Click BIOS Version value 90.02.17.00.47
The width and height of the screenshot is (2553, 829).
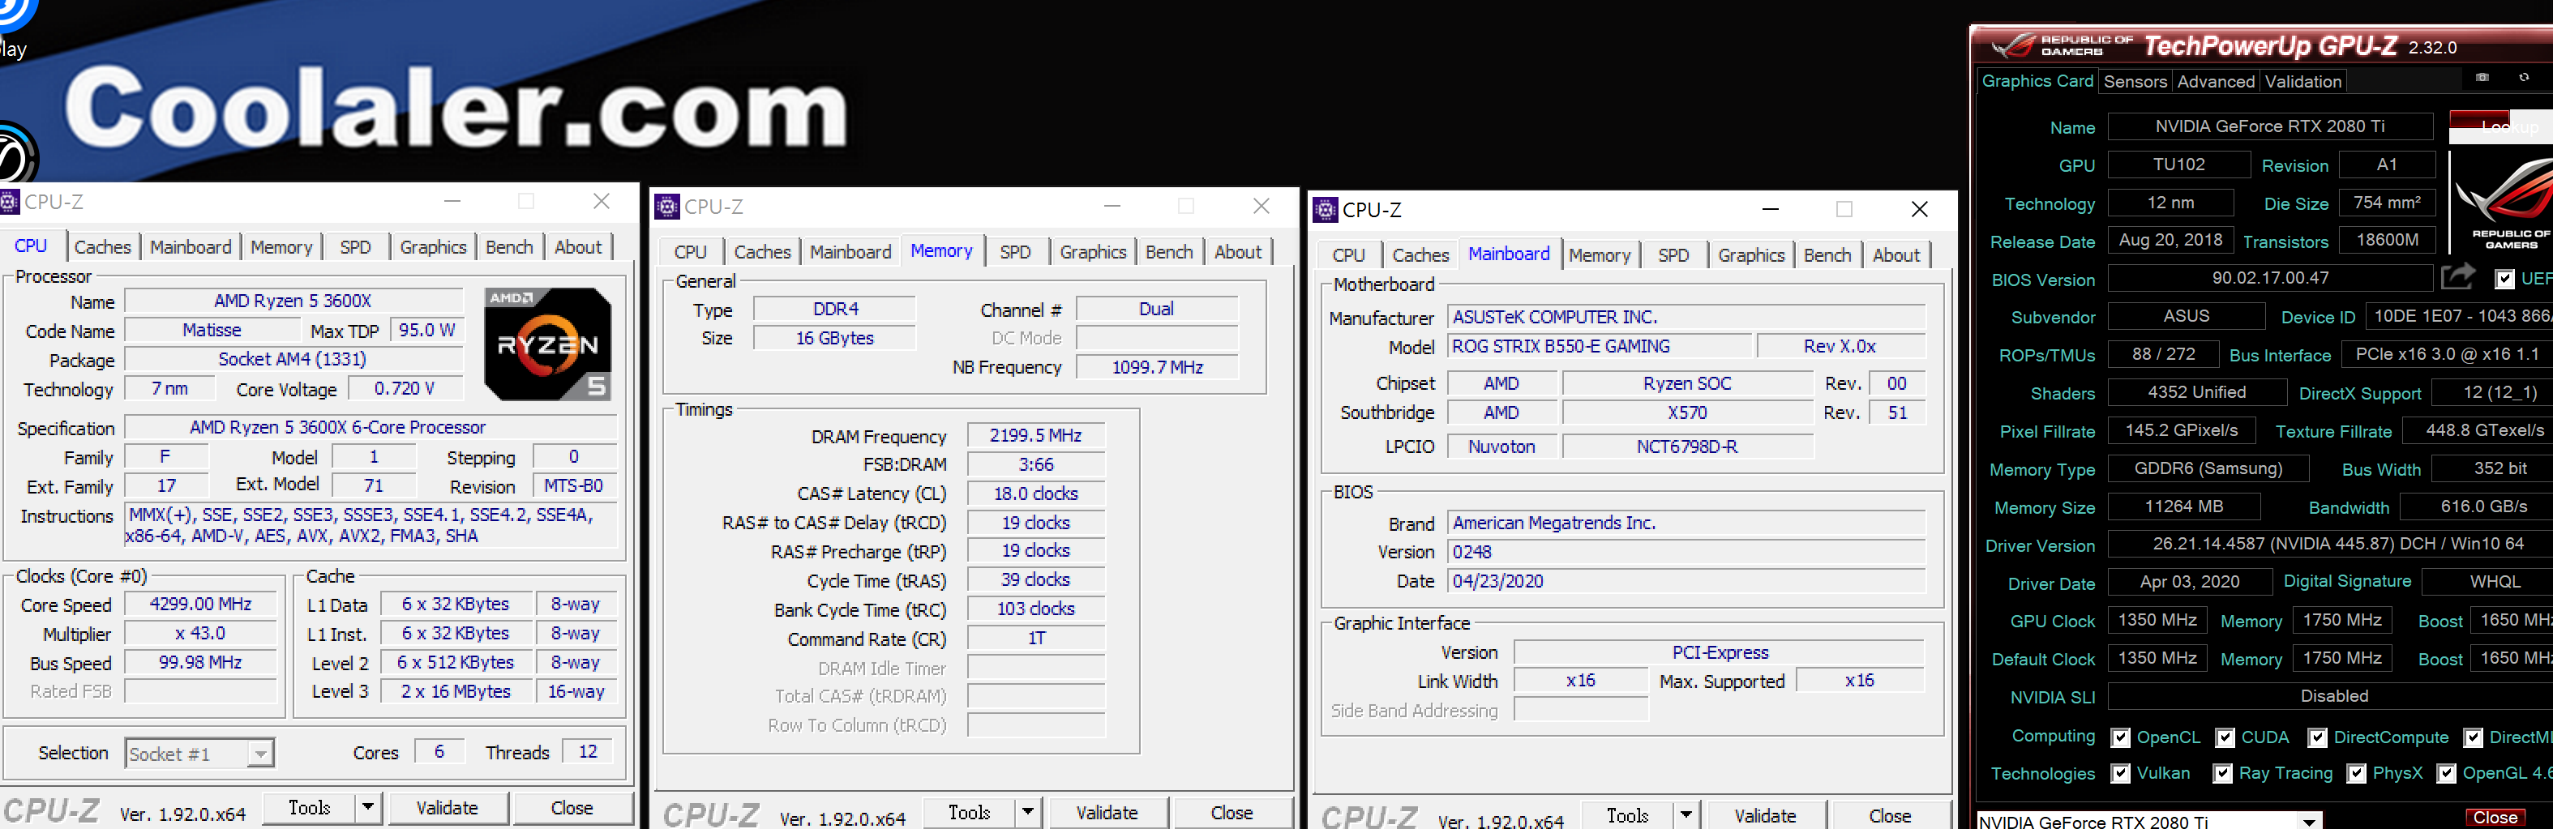pyautogui.click(x=2269, y=277)
